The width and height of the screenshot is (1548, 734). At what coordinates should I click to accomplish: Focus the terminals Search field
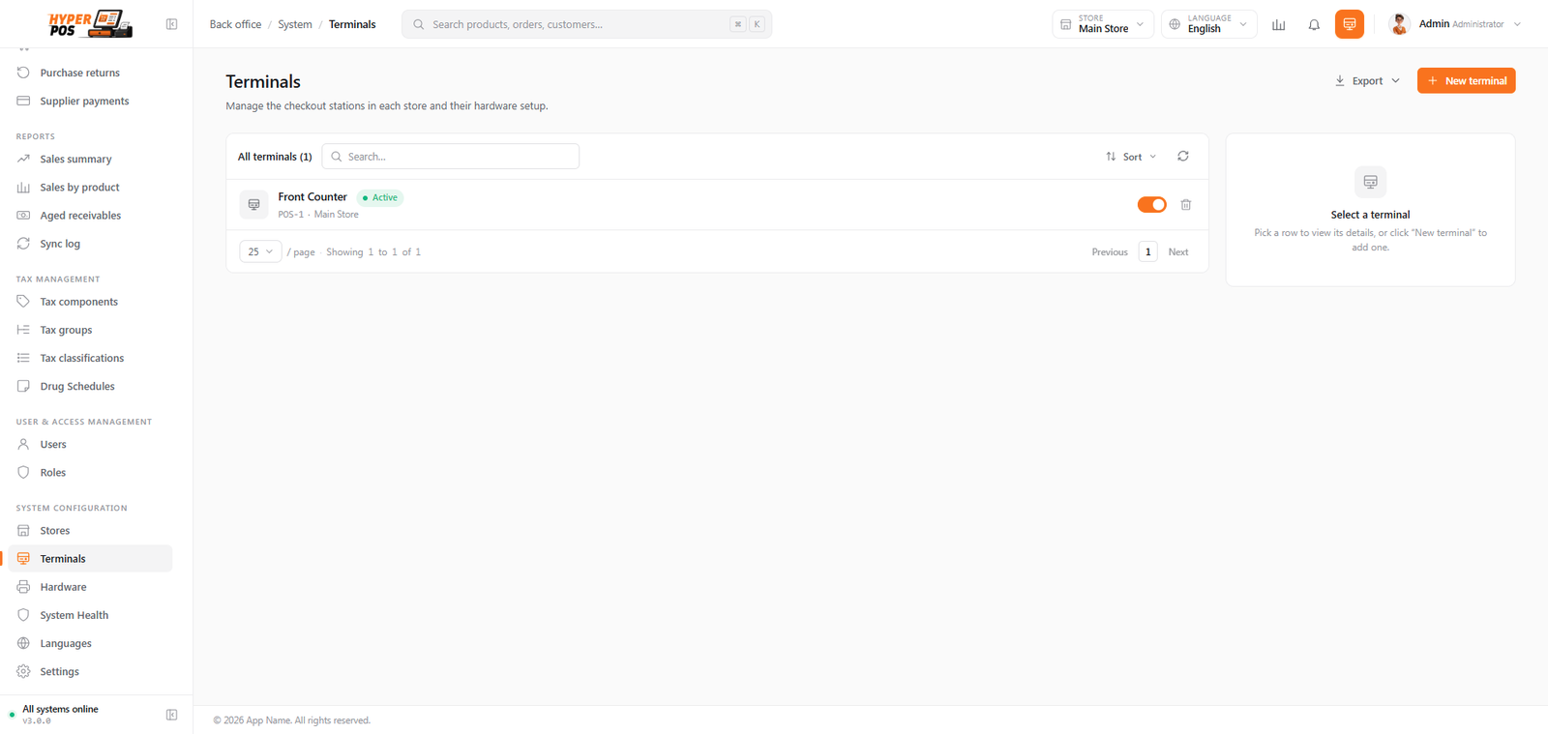(450, 157)
